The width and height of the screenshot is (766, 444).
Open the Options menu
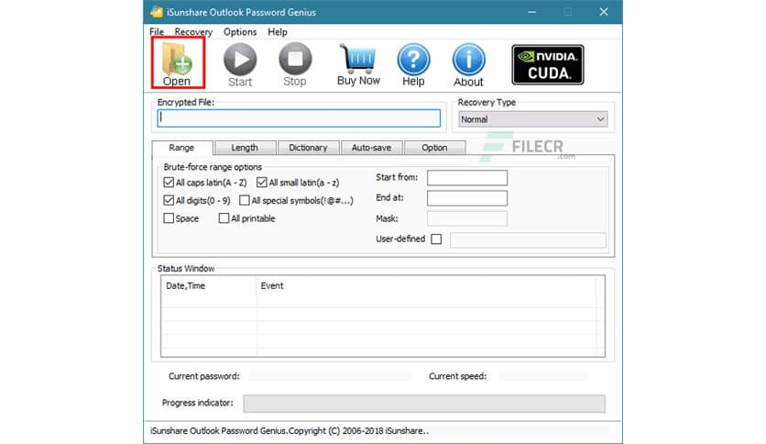240,32
